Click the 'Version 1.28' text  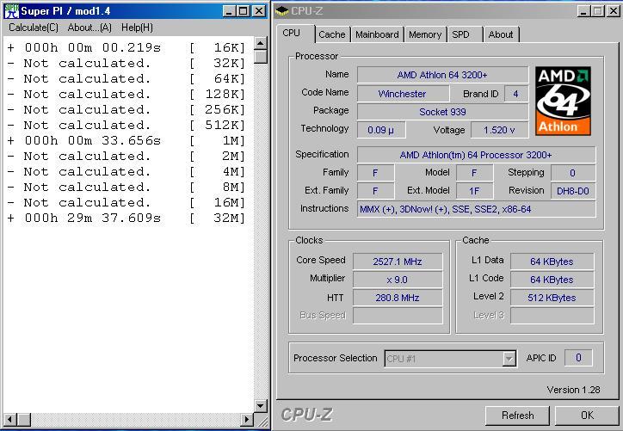[573, 390]
